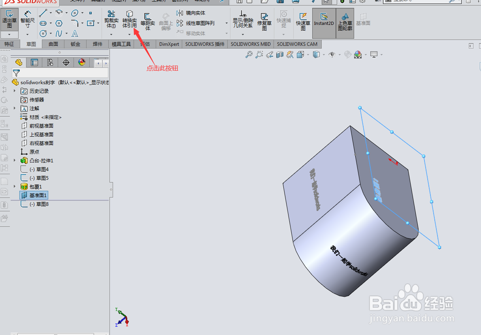Toggle Shaded Sketch Contours (上色草图轮廓)

pyautogui.click(x=345, y=23)
